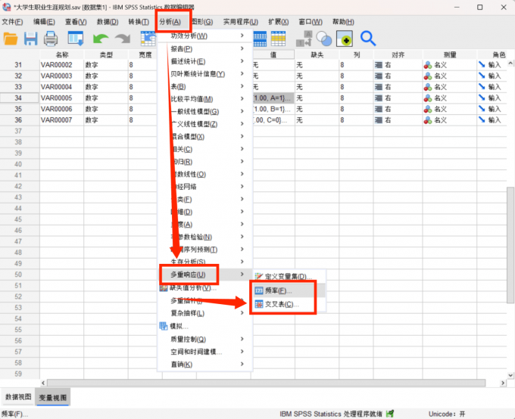
Task: Select Mixed Models (混合模型) menu item
Action: [x=205, y=136]
